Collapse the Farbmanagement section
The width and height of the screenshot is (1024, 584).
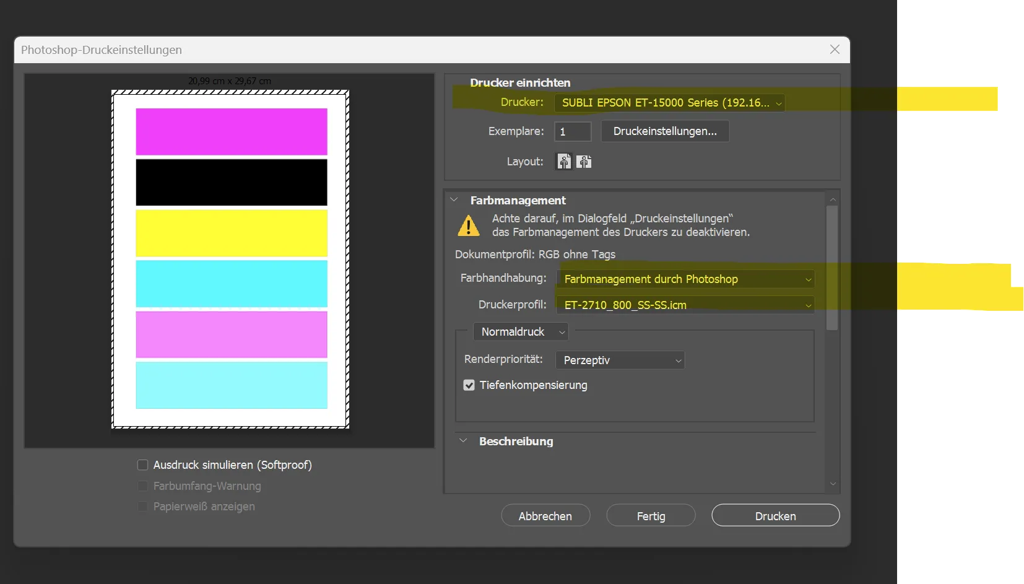pyautogui.click(x=454, y=200)
